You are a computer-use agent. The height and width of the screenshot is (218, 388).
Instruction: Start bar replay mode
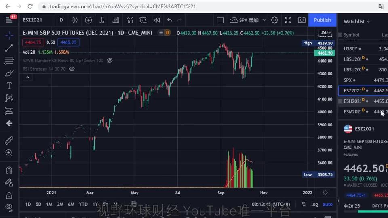157,20
